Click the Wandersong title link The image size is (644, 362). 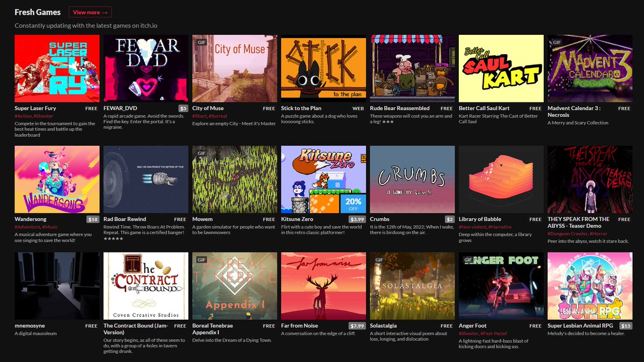tap(31, 219)
